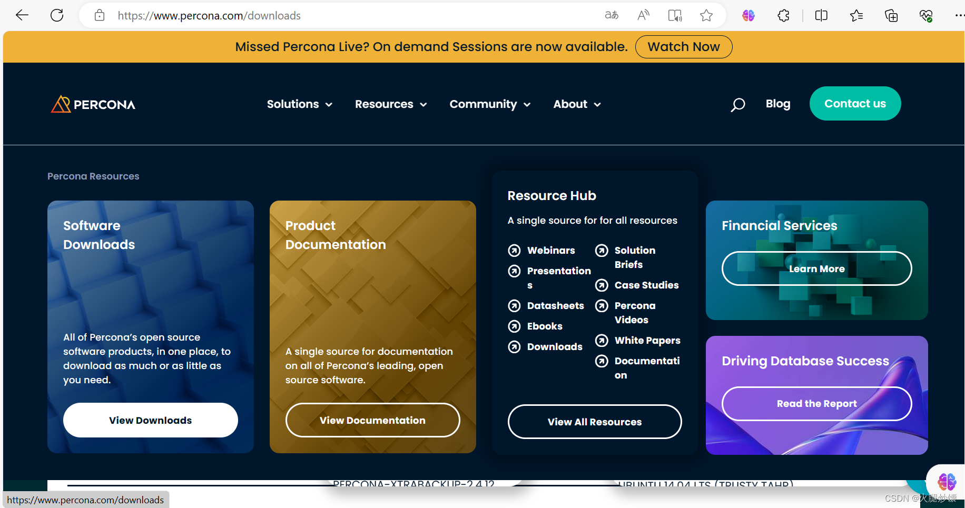Open browser settings and more menu
The width and height of the screenshot is (965, 508).
(959, 15)
